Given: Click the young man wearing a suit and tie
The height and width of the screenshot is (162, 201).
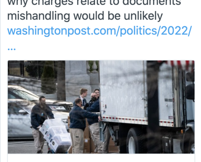Looking at the screenshot, I should pos(83,96).
